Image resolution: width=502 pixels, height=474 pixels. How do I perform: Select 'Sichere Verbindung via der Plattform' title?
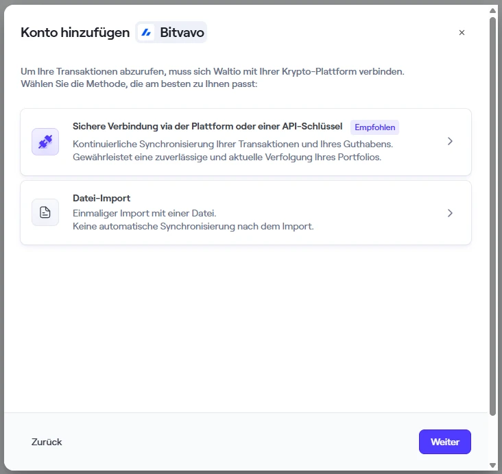click(208, 126)
